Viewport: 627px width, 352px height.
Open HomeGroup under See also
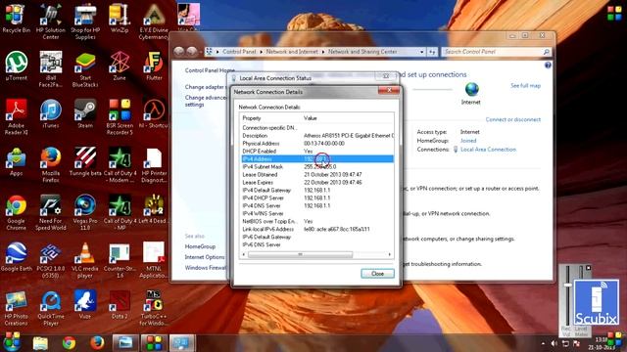point(200,246)
